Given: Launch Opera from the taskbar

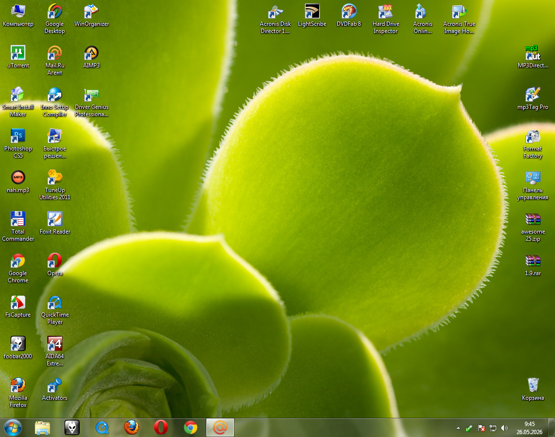Looking at the screenshot, I should tap(160, 427).
